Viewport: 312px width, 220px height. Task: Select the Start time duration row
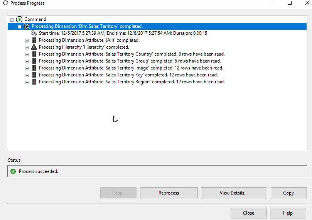coord(123,33)
